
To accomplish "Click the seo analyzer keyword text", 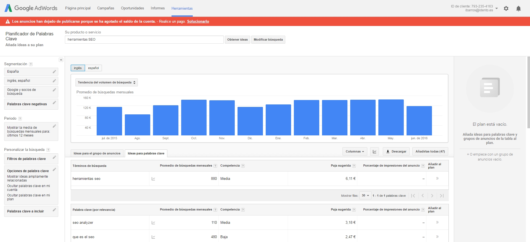I will pos(83,223).
